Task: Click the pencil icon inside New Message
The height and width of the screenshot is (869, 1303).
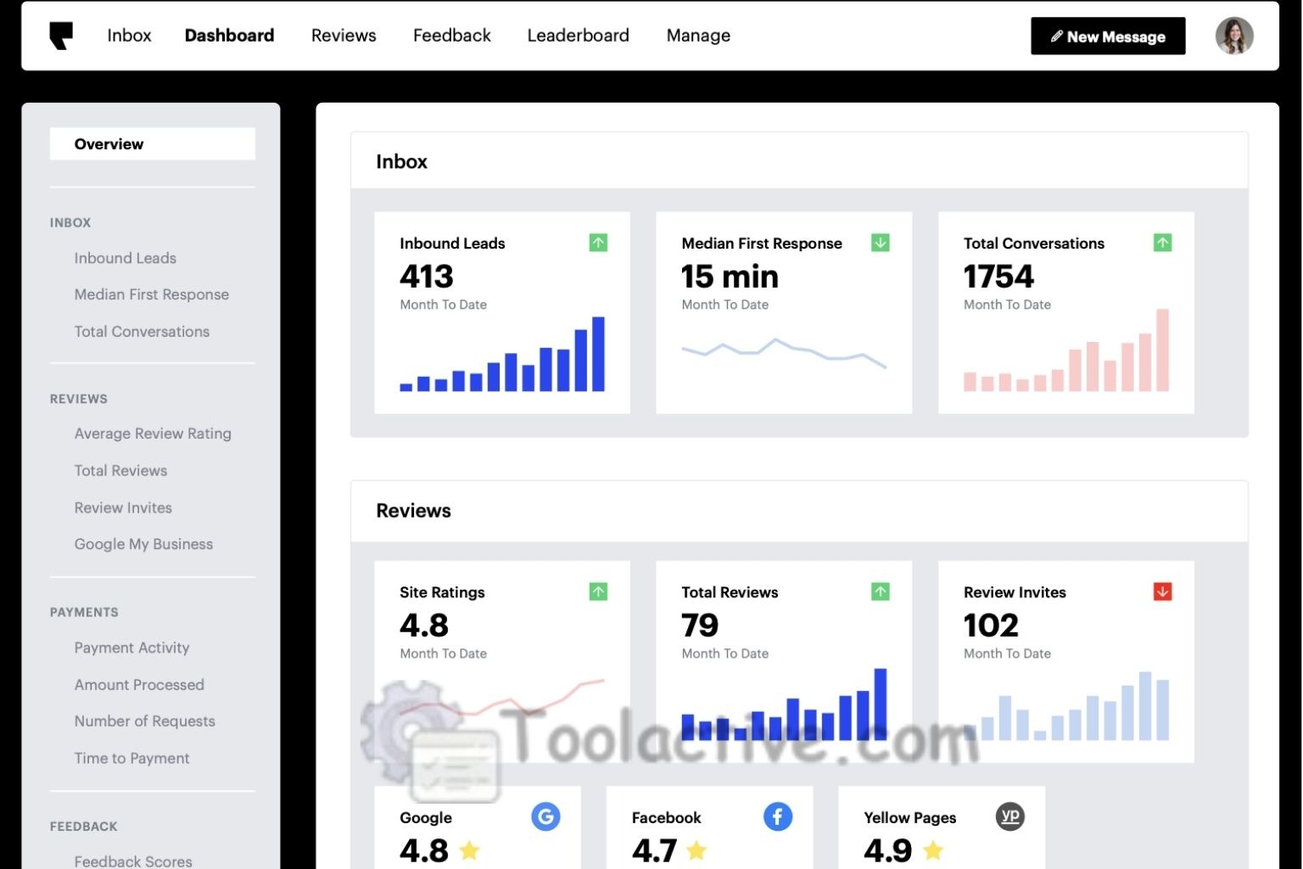Action: (1055, 36)
